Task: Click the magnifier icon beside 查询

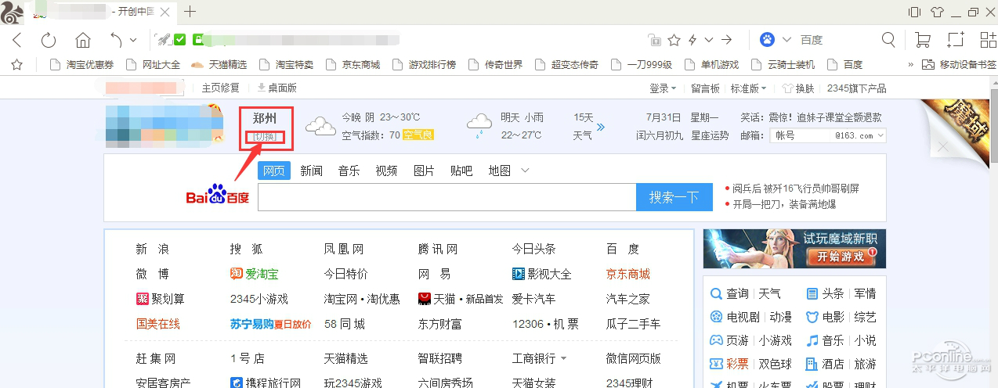Action: coord(715,294)
